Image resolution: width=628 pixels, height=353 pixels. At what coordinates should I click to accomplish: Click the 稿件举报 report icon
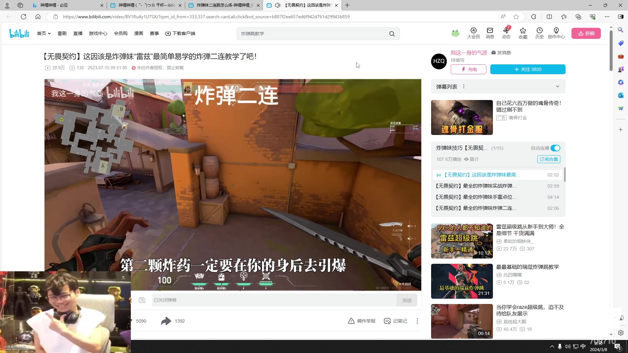point(351,321)
